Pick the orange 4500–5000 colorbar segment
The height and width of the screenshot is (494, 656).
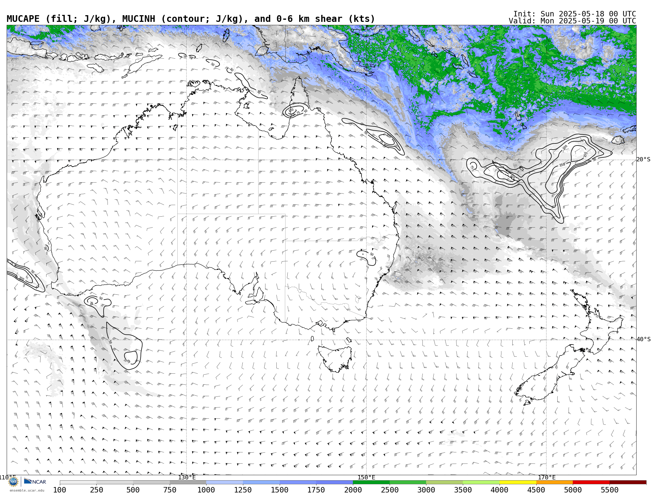[555, 482]
